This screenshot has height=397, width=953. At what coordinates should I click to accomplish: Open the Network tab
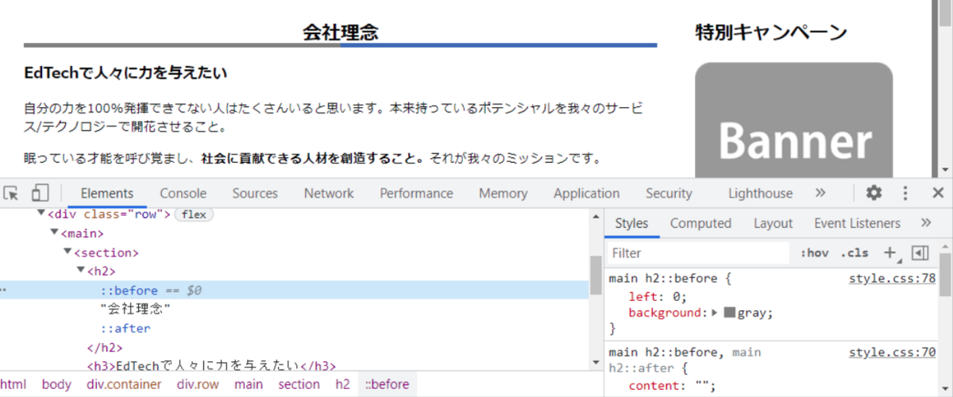click(329, 193)
